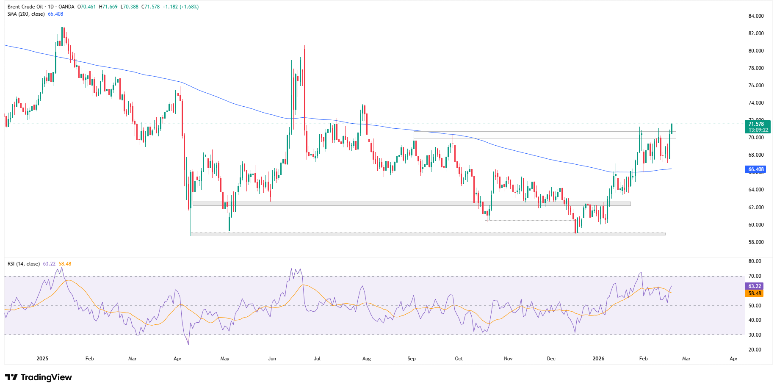
Task: Select the SMA (200, close) indicator legend
Action: tap(26, 14)
